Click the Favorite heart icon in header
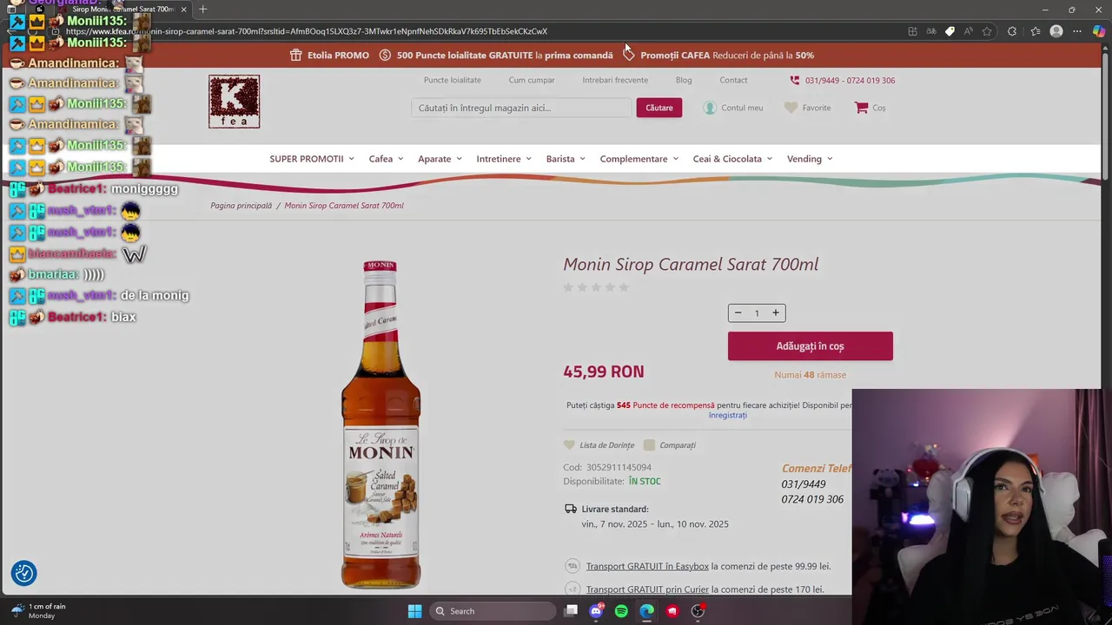Viewport: 1112px width, 625px height. [x=791, y=108]
